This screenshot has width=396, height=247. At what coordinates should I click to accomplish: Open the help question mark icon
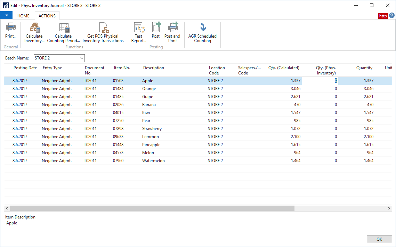391,16
